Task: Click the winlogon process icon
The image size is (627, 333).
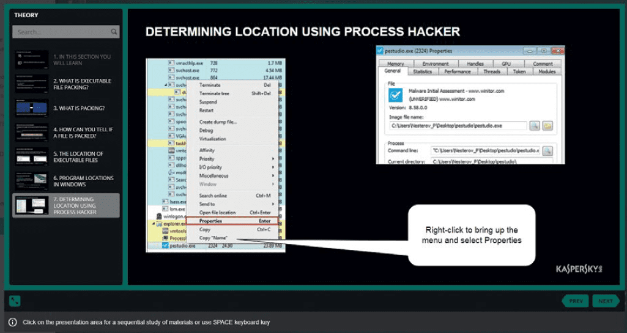Action: [x=159, y=216]
